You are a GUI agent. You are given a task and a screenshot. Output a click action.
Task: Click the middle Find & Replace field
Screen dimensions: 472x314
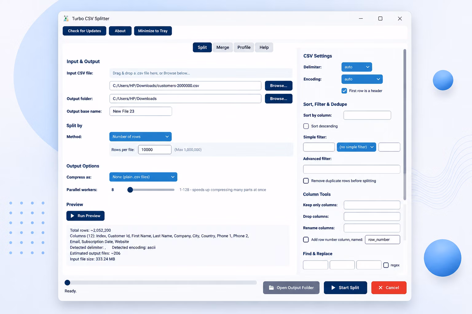tap(342, 265)
